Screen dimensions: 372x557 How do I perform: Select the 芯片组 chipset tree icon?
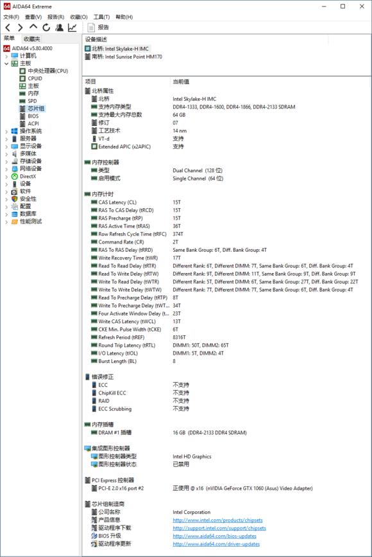[22, 109]
